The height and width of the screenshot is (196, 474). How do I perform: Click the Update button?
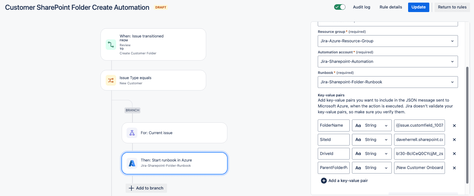tap(419, 7)
